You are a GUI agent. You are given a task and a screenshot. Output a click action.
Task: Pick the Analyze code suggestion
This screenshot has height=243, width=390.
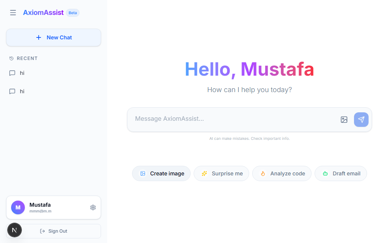[x=282, y=173]
